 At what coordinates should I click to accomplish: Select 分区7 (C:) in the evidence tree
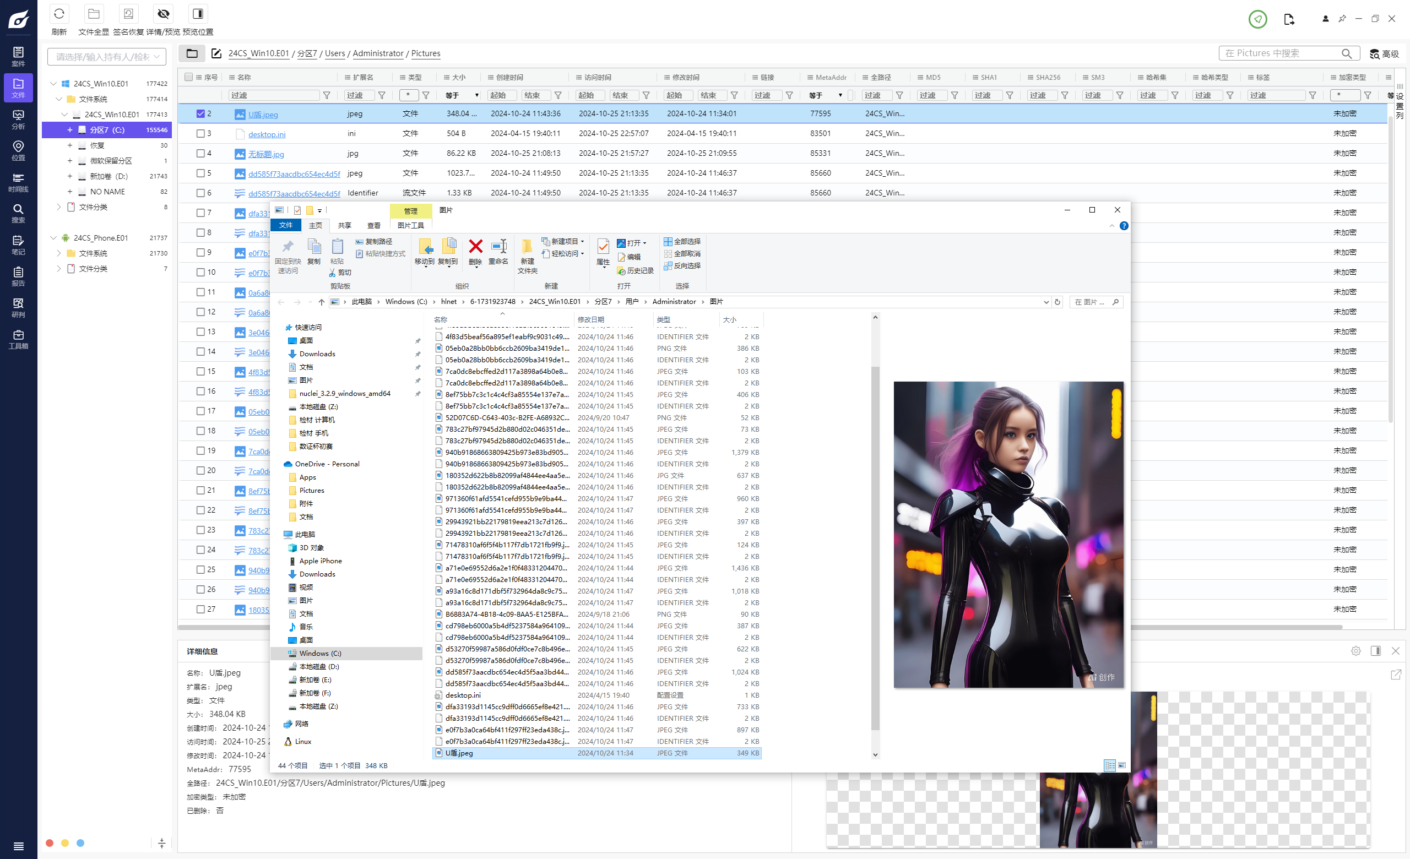107,130
